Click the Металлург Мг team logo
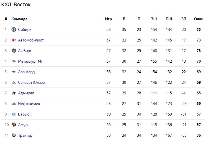The image size is (205, 145). pos(14,61)
